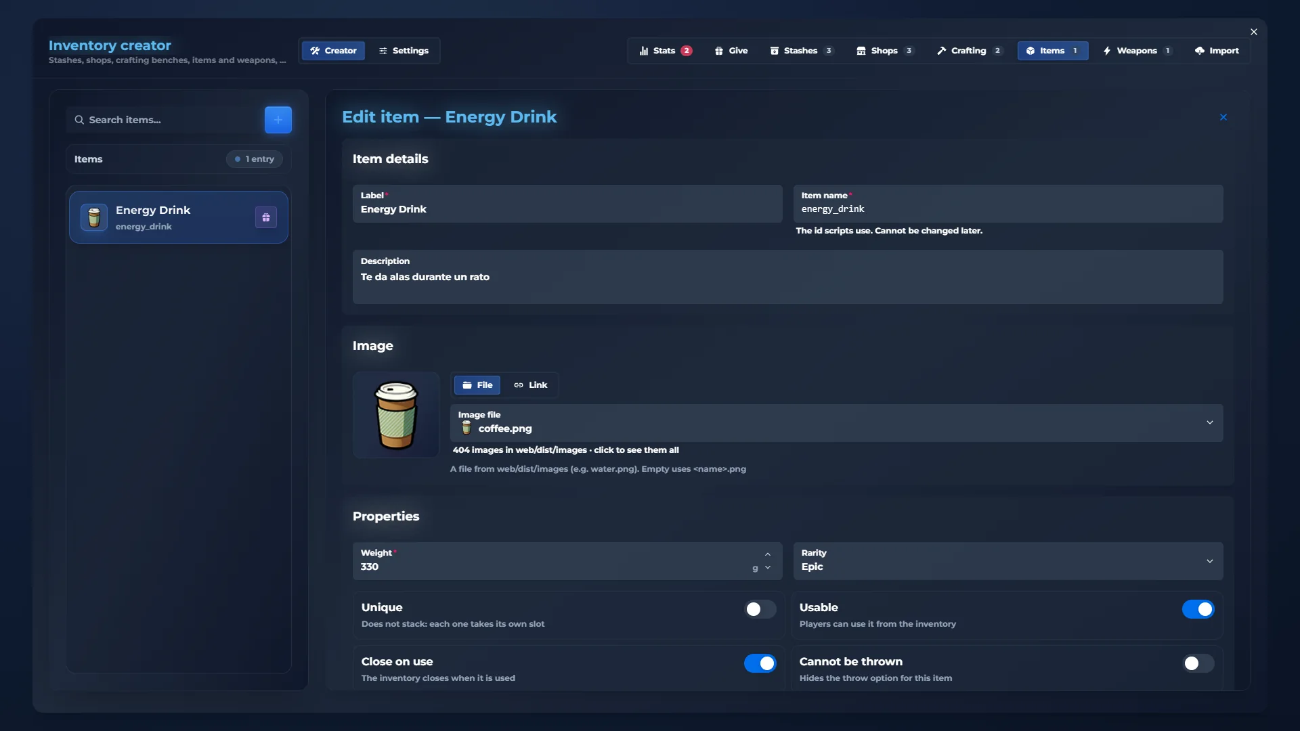Open the Rarity dropdown
The height and width of the screenshot is (731, 1300).
coord(1008,561)
